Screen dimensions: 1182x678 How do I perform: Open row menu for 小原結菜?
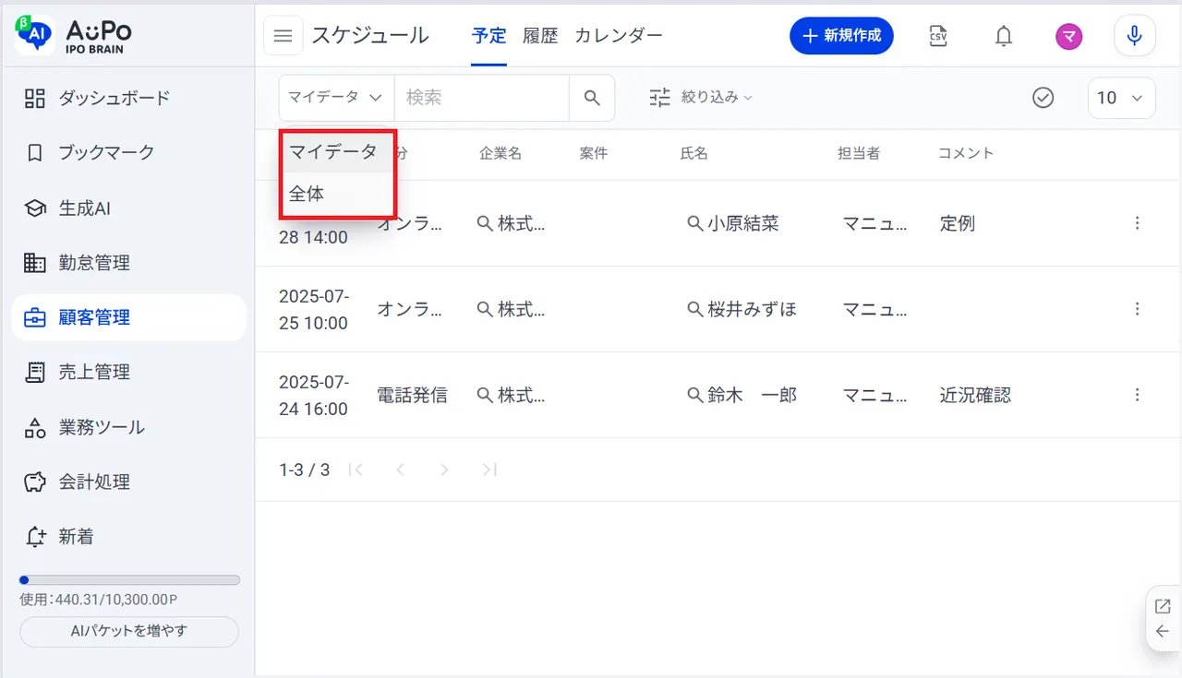(x=1137, y=223)
